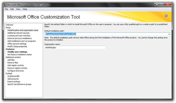Open Add installations and run programs
The width and height of the screenshot is (176, 103).
[x=22, y=41]
